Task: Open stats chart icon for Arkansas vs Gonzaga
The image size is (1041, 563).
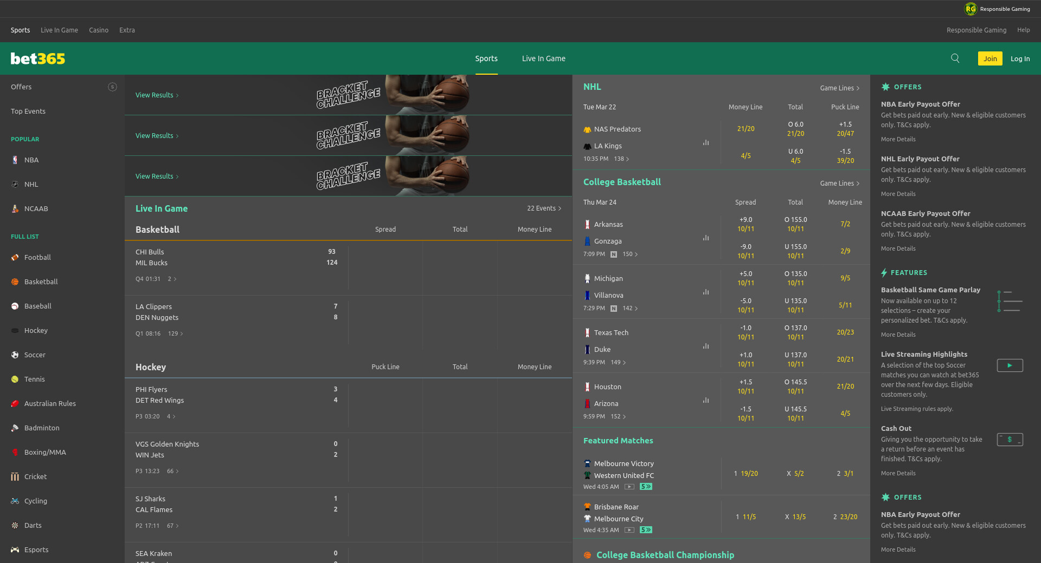Action: [x=705, y=238]
